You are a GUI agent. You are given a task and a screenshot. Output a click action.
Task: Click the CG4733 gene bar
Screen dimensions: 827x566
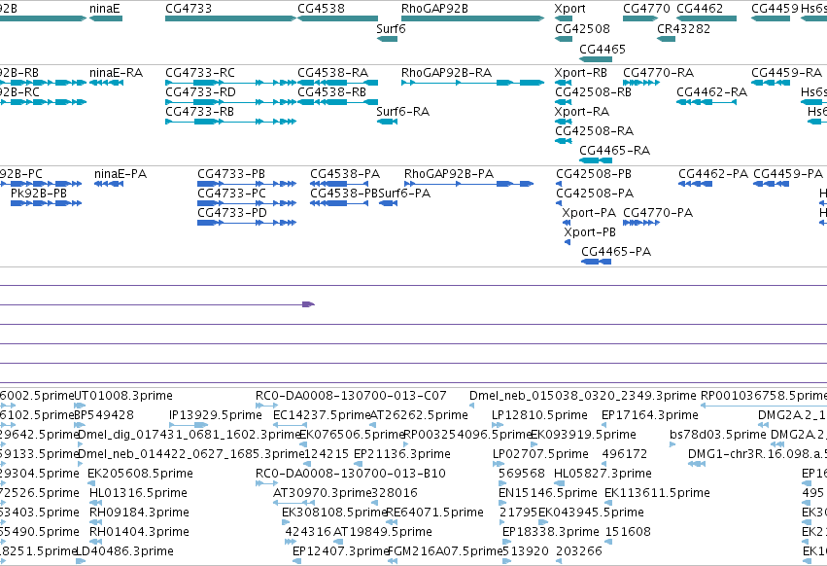[x=230, y=18]
